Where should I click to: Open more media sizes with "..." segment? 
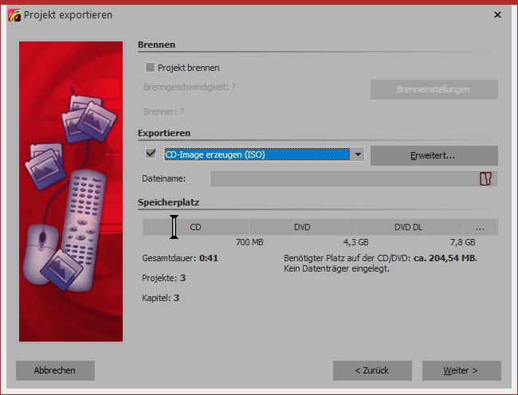[x=480, y=227]
